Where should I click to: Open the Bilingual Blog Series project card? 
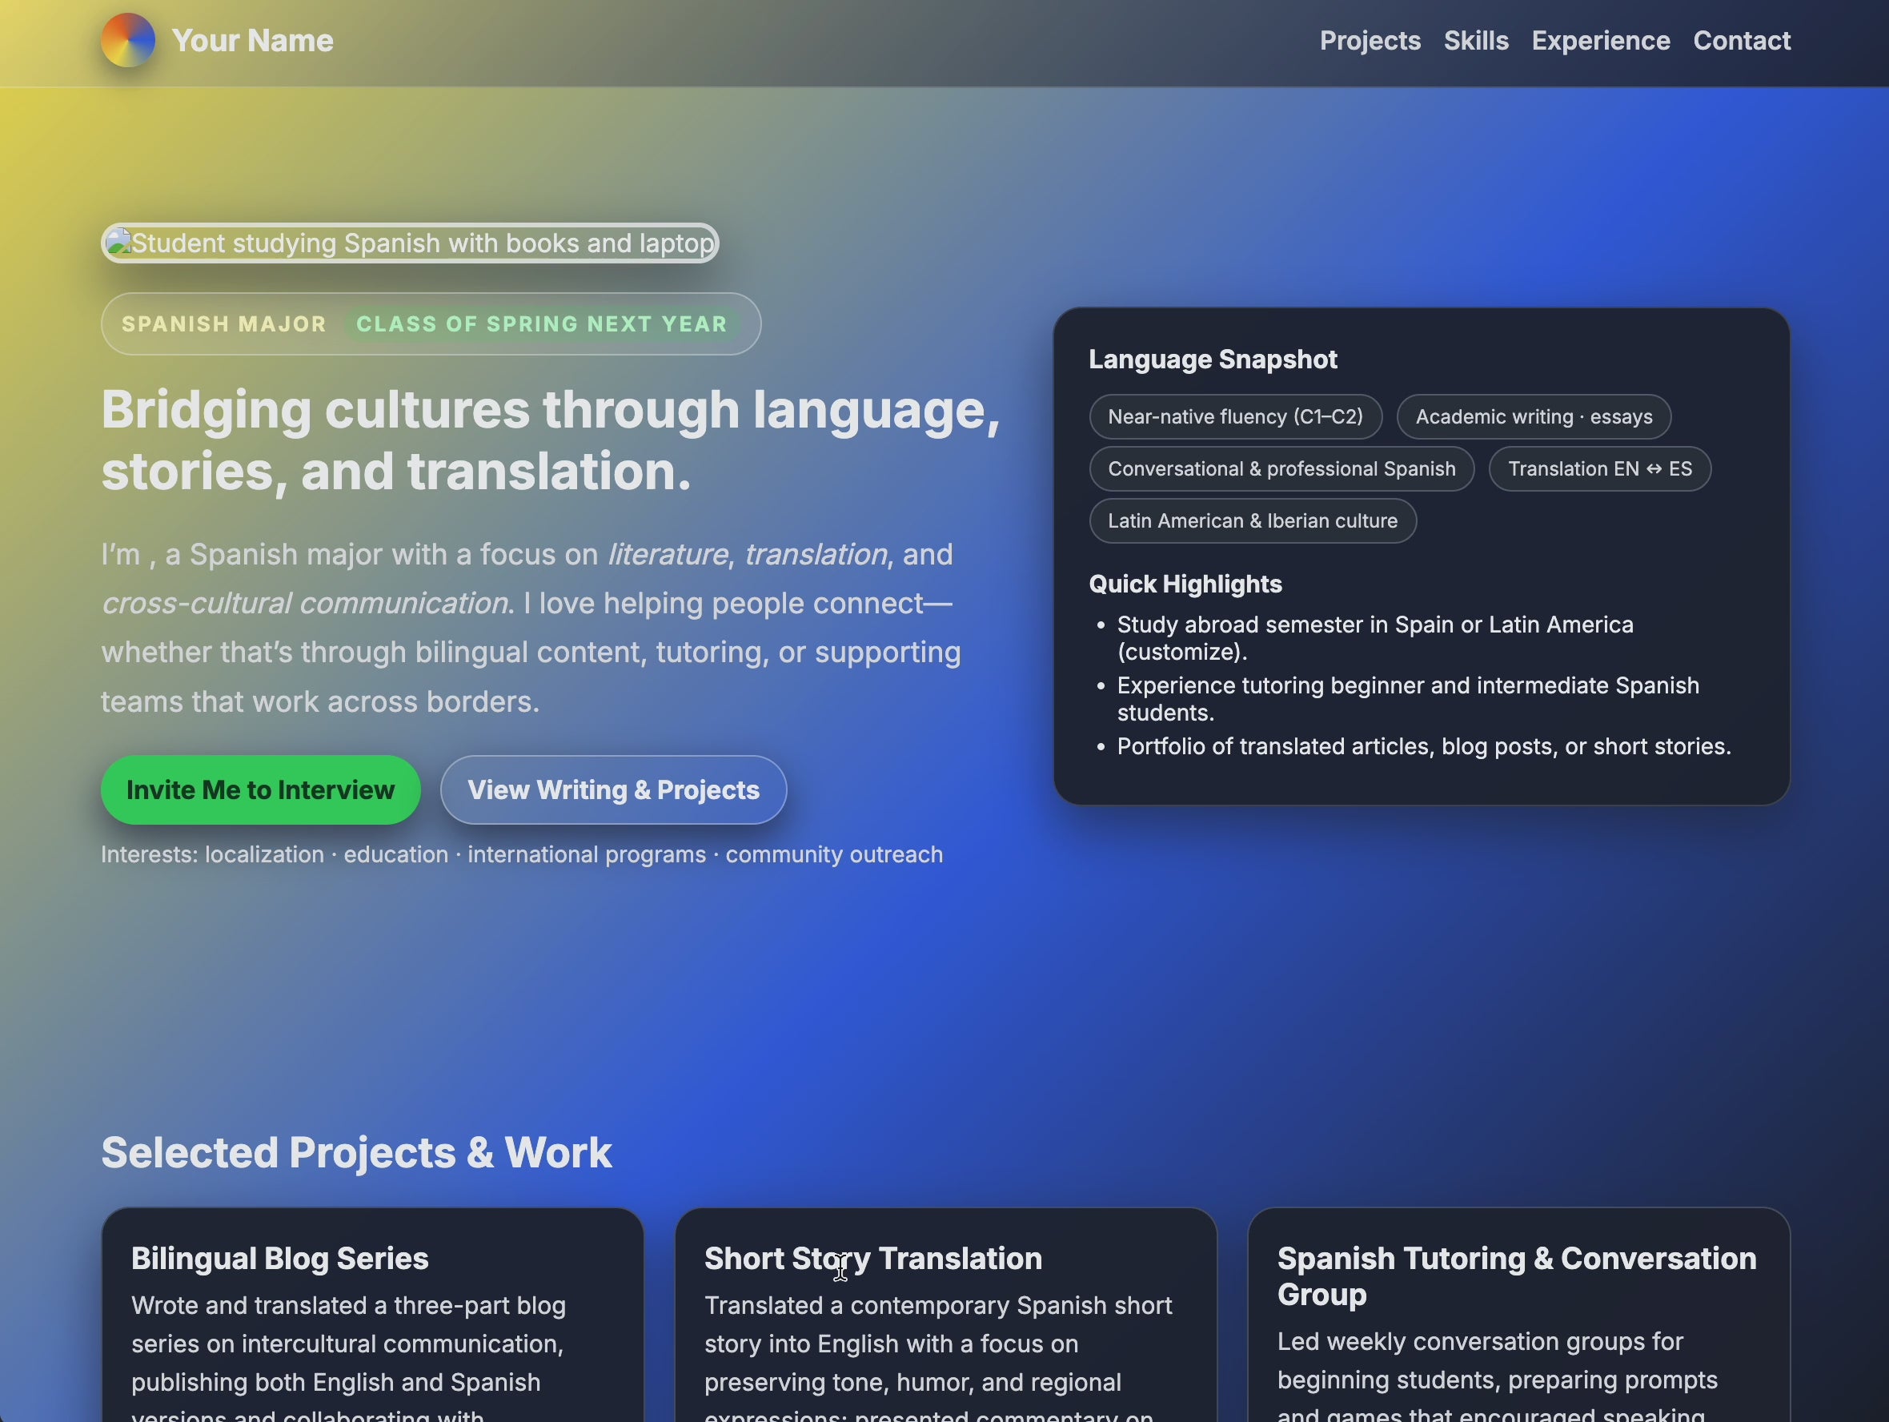[x=372, y=1316]
